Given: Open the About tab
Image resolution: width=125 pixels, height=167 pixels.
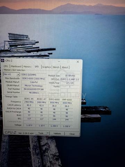Looking at the screenshot, I should 65,67.
